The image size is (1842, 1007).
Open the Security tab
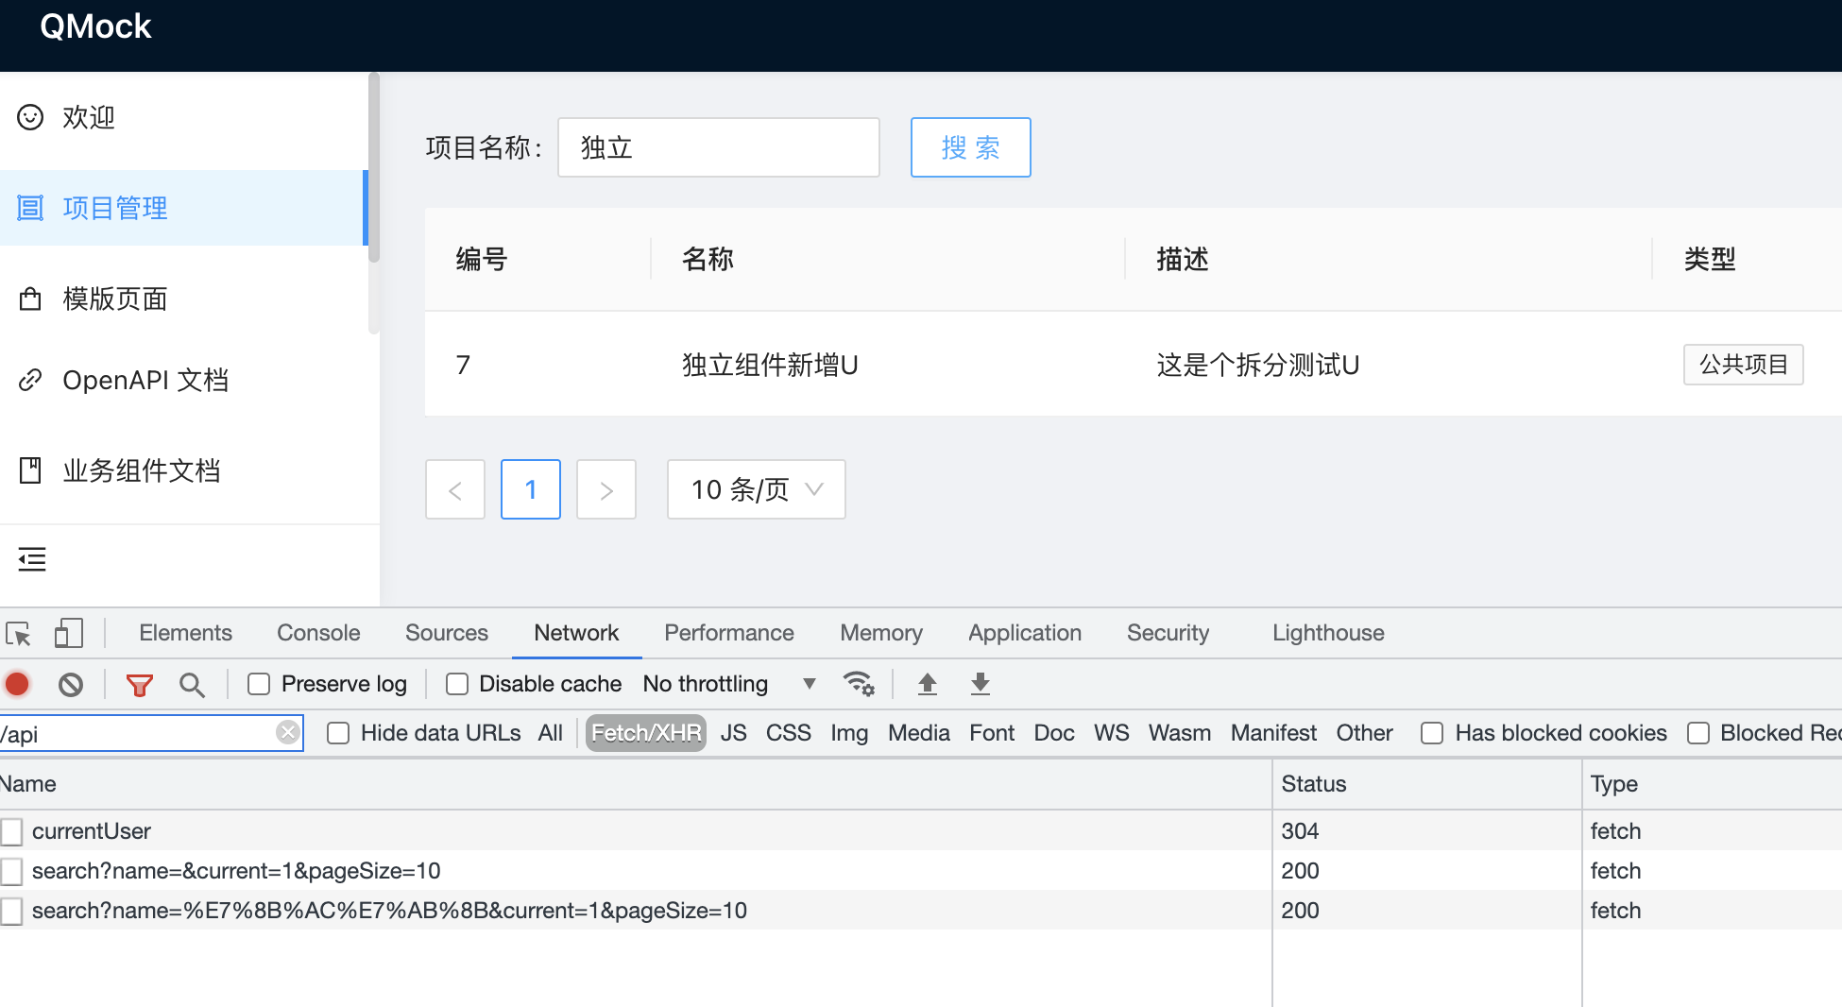(x=1168, y=633)
